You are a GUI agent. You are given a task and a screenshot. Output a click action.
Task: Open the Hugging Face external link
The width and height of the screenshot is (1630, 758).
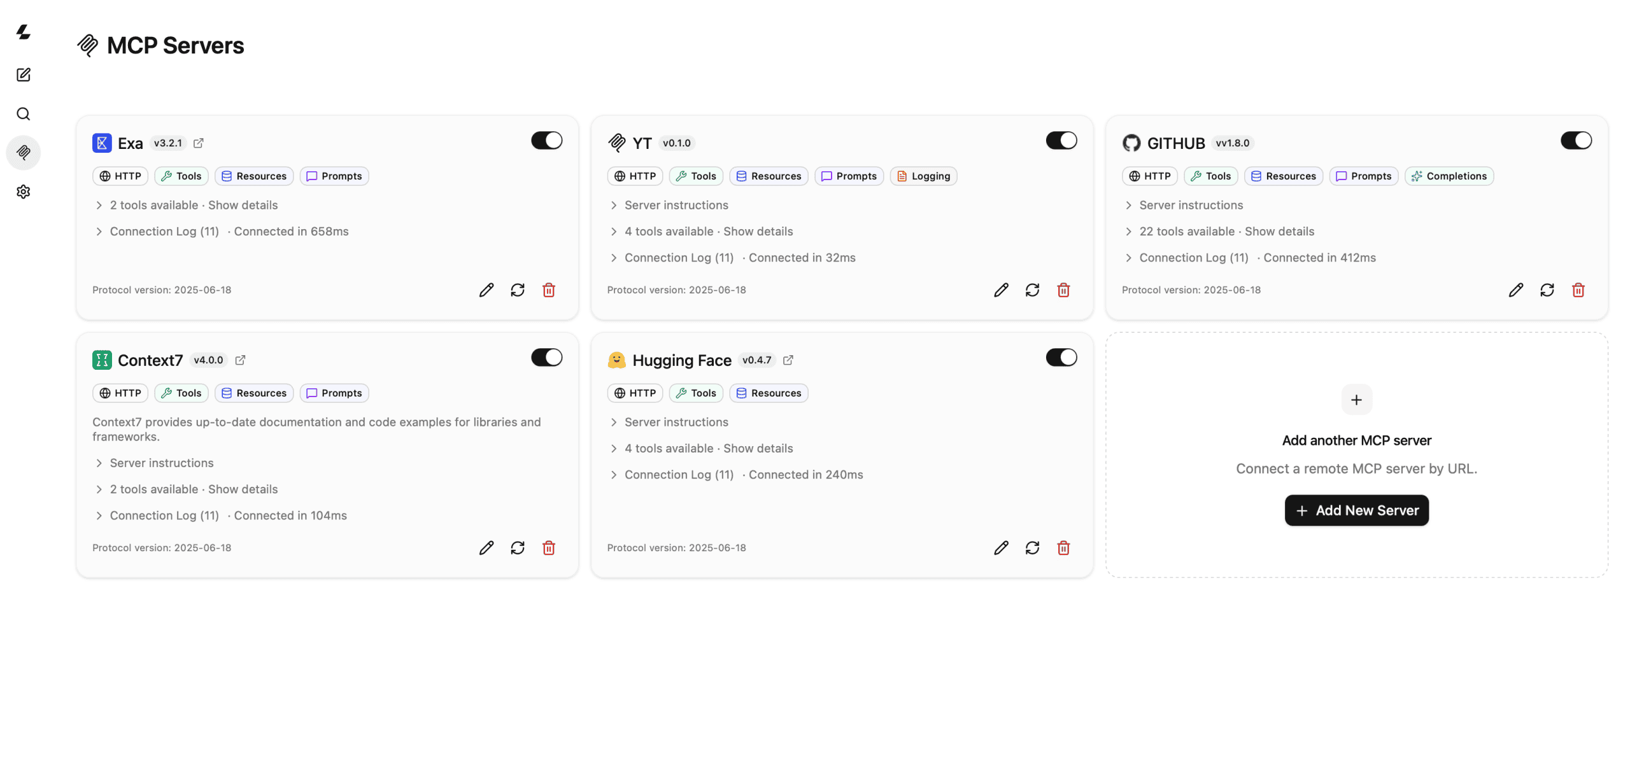click(x=788, y=360)
